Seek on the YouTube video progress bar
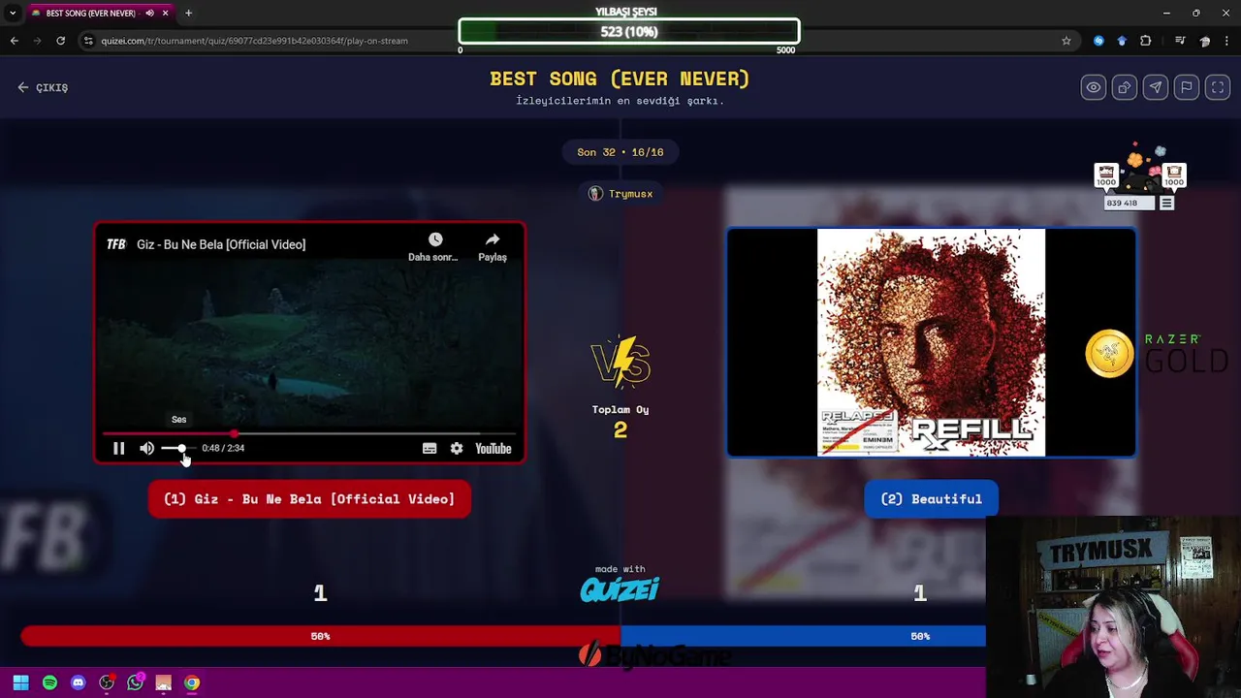Viewport: 1241px width, 698px height. click(309, 433)
